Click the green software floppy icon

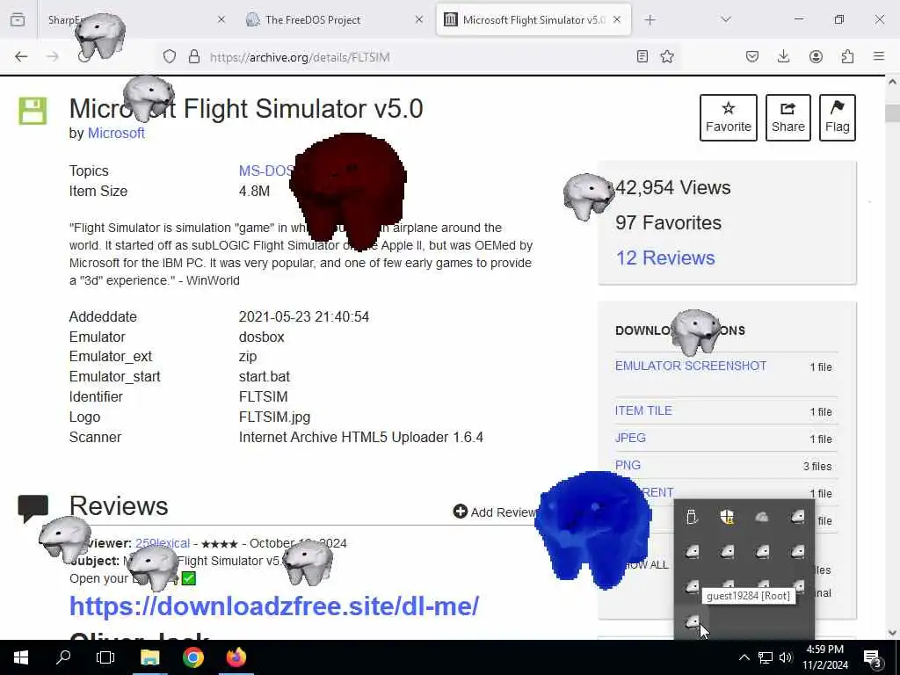tap(33, 111)
